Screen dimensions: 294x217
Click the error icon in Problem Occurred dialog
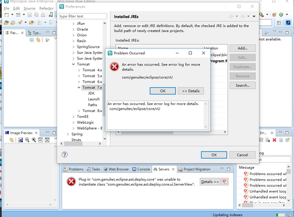point(115,67)
